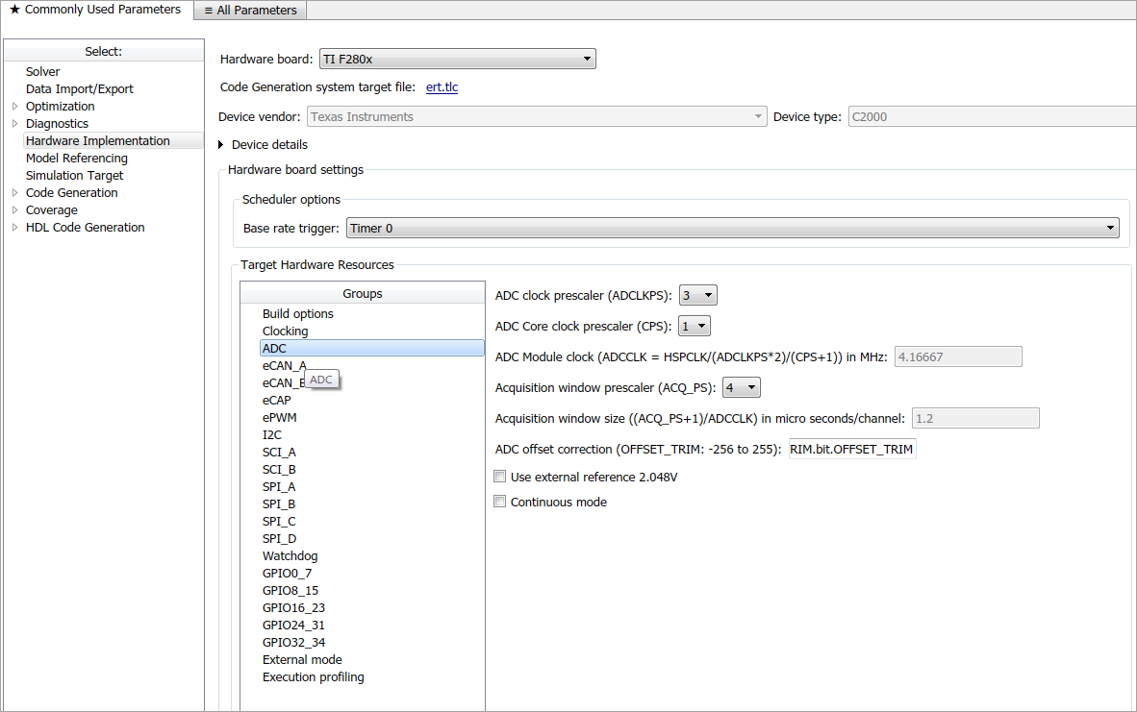
Task: Open the Hardware board dropdown
Action: [x=457, y=60]
